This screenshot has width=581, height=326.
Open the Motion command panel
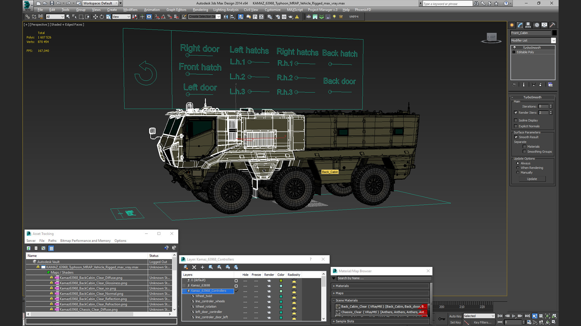point(537,25)
